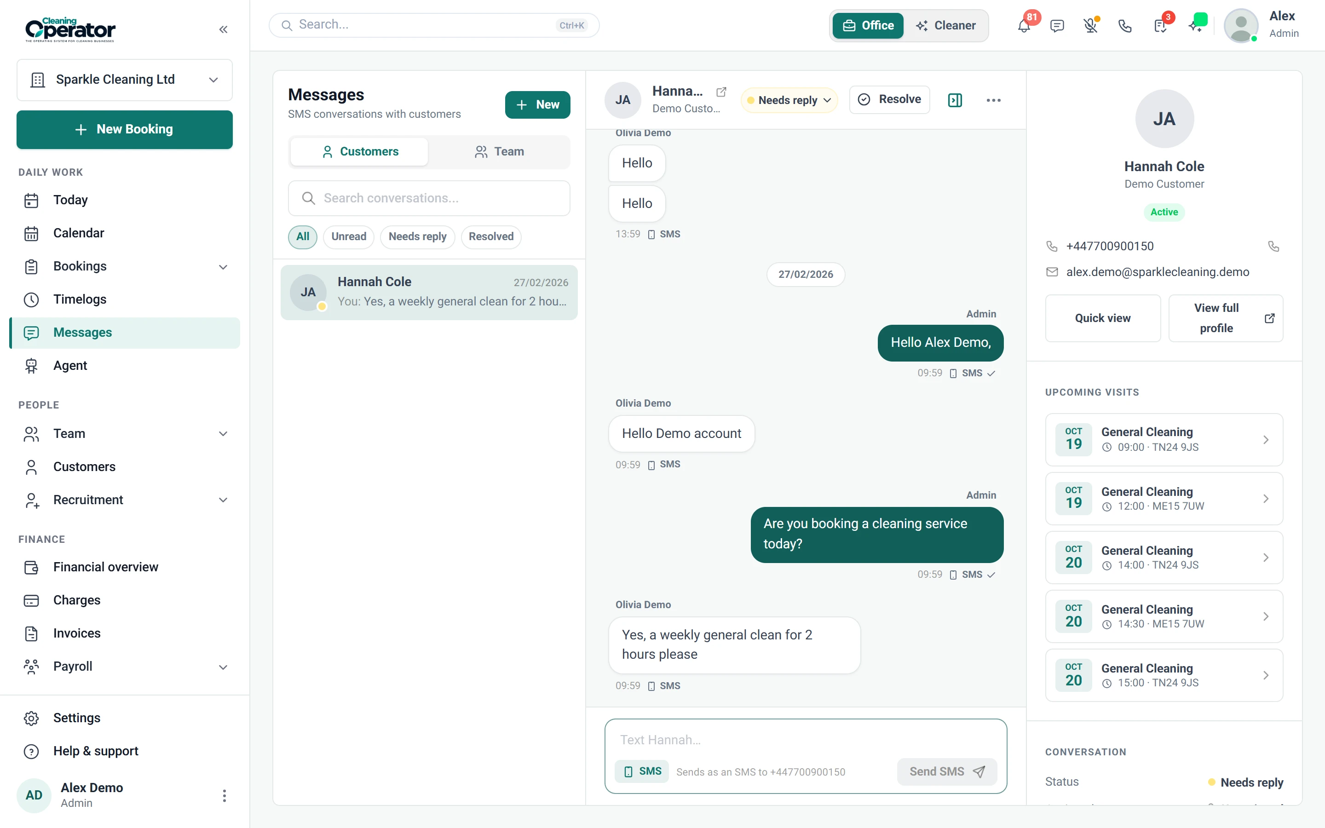This screenshot has width=1325, height=828.
Task: Go to Today in the sidebar
Action: tap(125, 200)
